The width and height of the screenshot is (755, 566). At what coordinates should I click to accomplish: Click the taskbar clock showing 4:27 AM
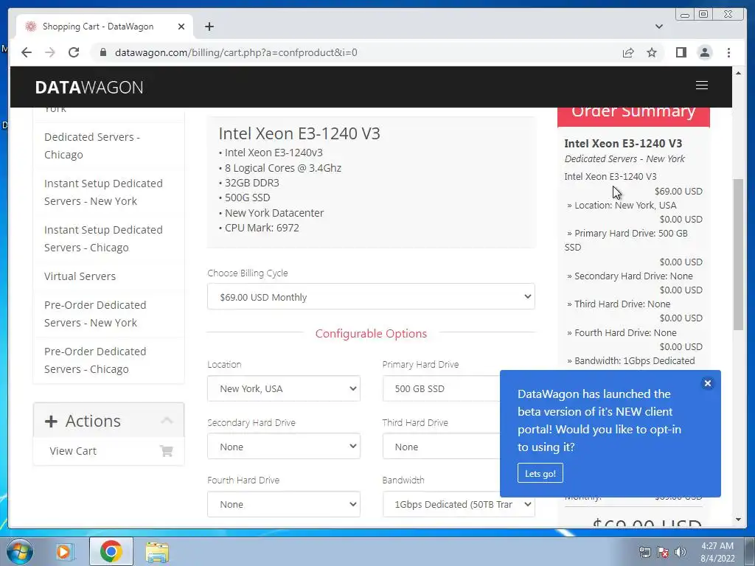pos(717,552)
